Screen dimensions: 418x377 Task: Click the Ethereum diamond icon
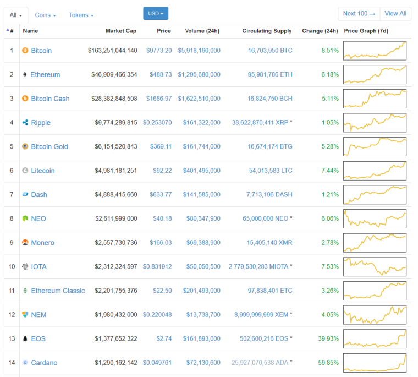pos(25,74)
